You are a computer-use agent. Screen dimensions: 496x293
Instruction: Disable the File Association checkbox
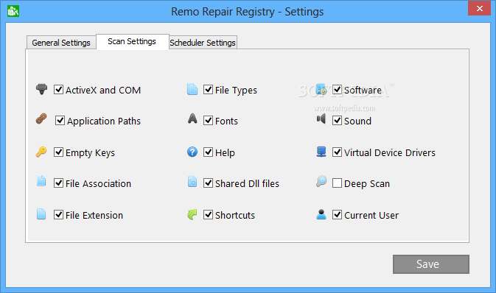coord(58,183)
